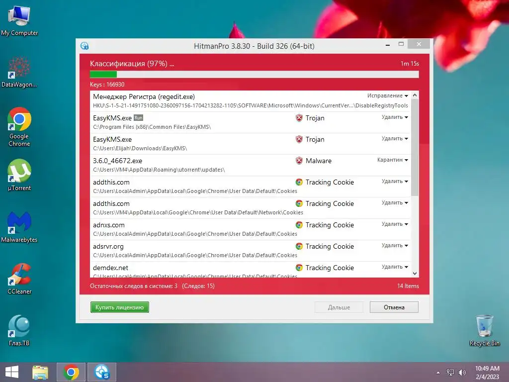Click the scroll down arrow in the results list
The width and height of the screenshot is (509, 382).
pyautogui.click(x=415, y=274)
